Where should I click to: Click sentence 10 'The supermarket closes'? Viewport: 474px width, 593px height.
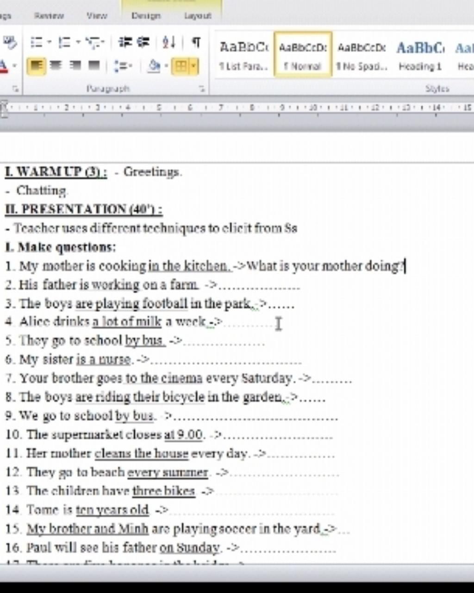(169, 435)
